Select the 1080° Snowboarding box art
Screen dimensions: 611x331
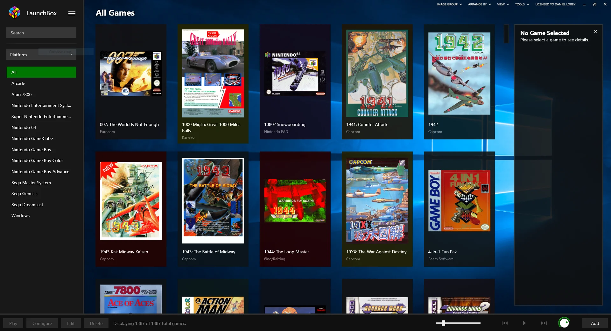click(295, 74)
